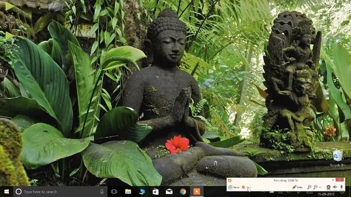Open Task View from the taskbar
The height and width of the screenshot is (197, 351).
click(x=114, y=192)
